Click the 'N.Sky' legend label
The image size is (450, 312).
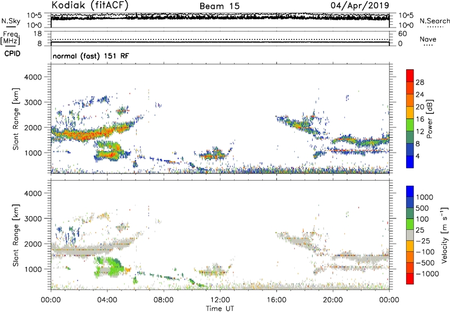tap(11, 21)
